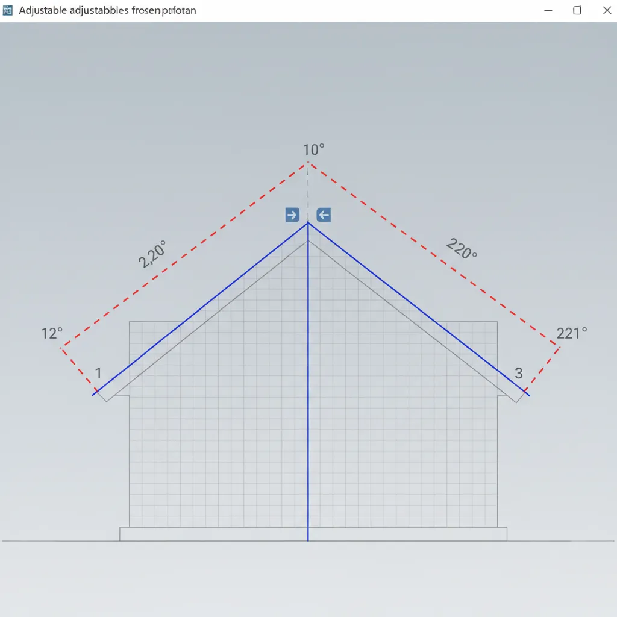This screenshot has height=617, width=617.
Task: Select the 220° right slope label
Action: [x=460, y=249]
